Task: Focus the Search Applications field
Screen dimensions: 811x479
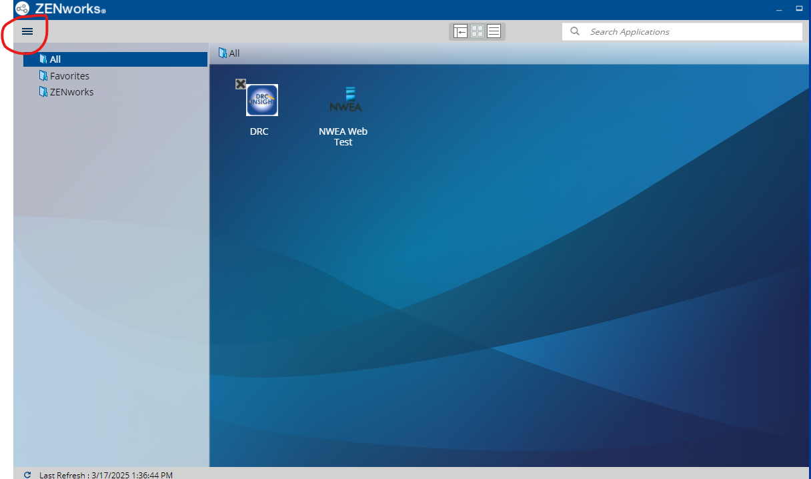Action: pyautogui.click(x=687, y=31)
